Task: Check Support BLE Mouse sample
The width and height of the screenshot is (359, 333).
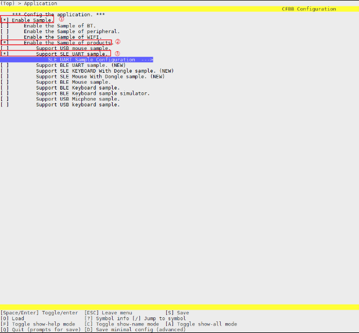Action: coord(5,83)
